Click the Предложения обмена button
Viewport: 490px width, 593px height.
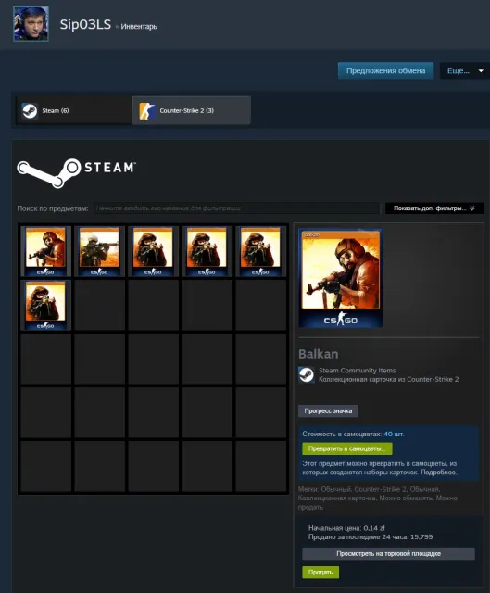coord(385,70)
